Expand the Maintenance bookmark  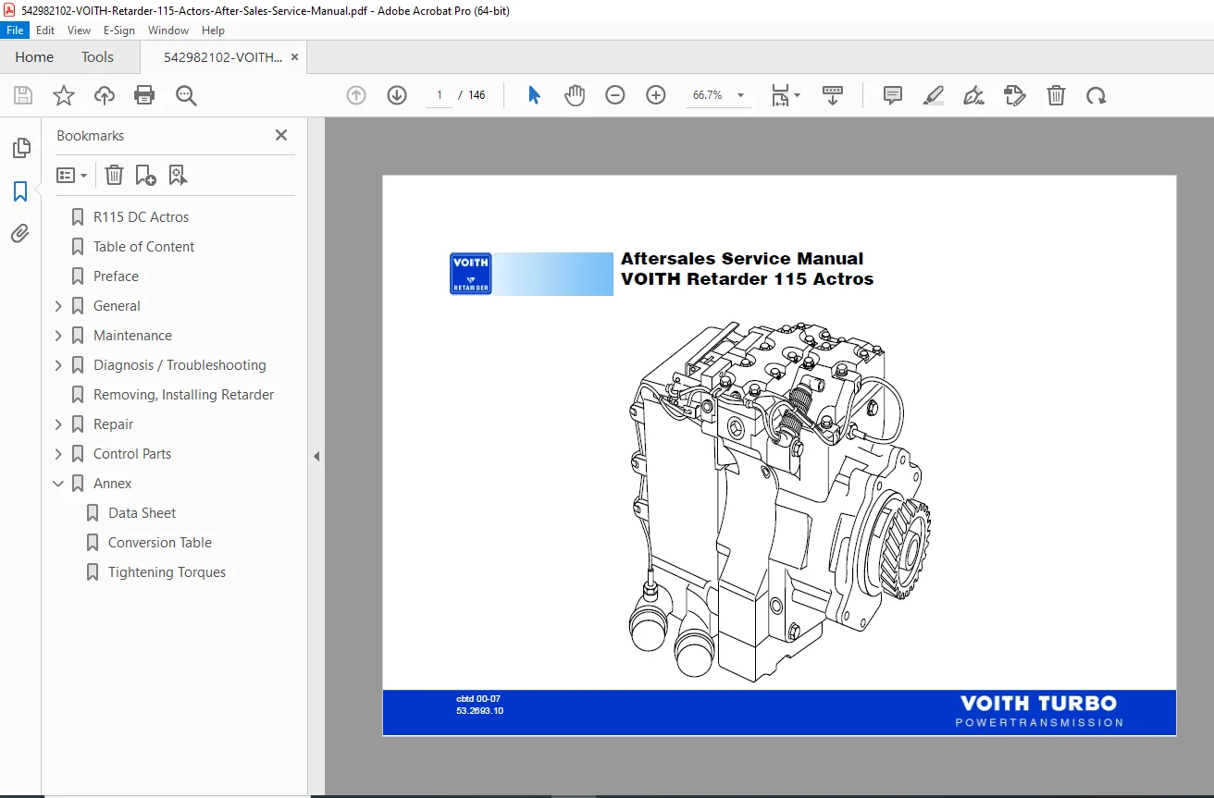[58, 336]
